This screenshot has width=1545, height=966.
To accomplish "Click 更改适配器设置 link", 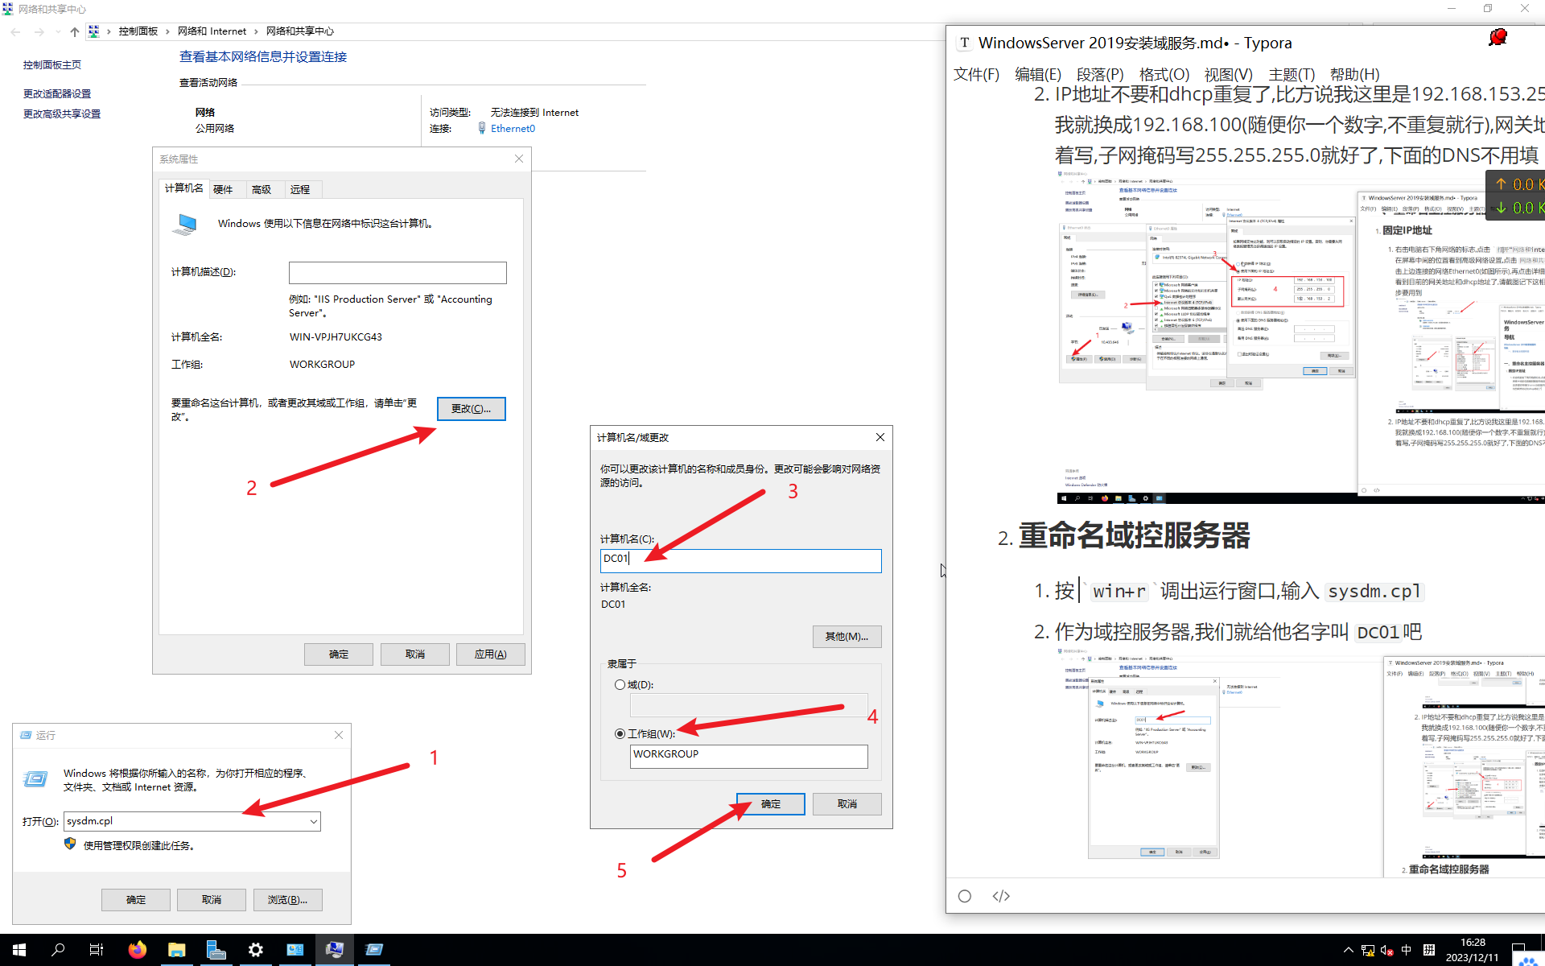I will [x=57, y=93].
